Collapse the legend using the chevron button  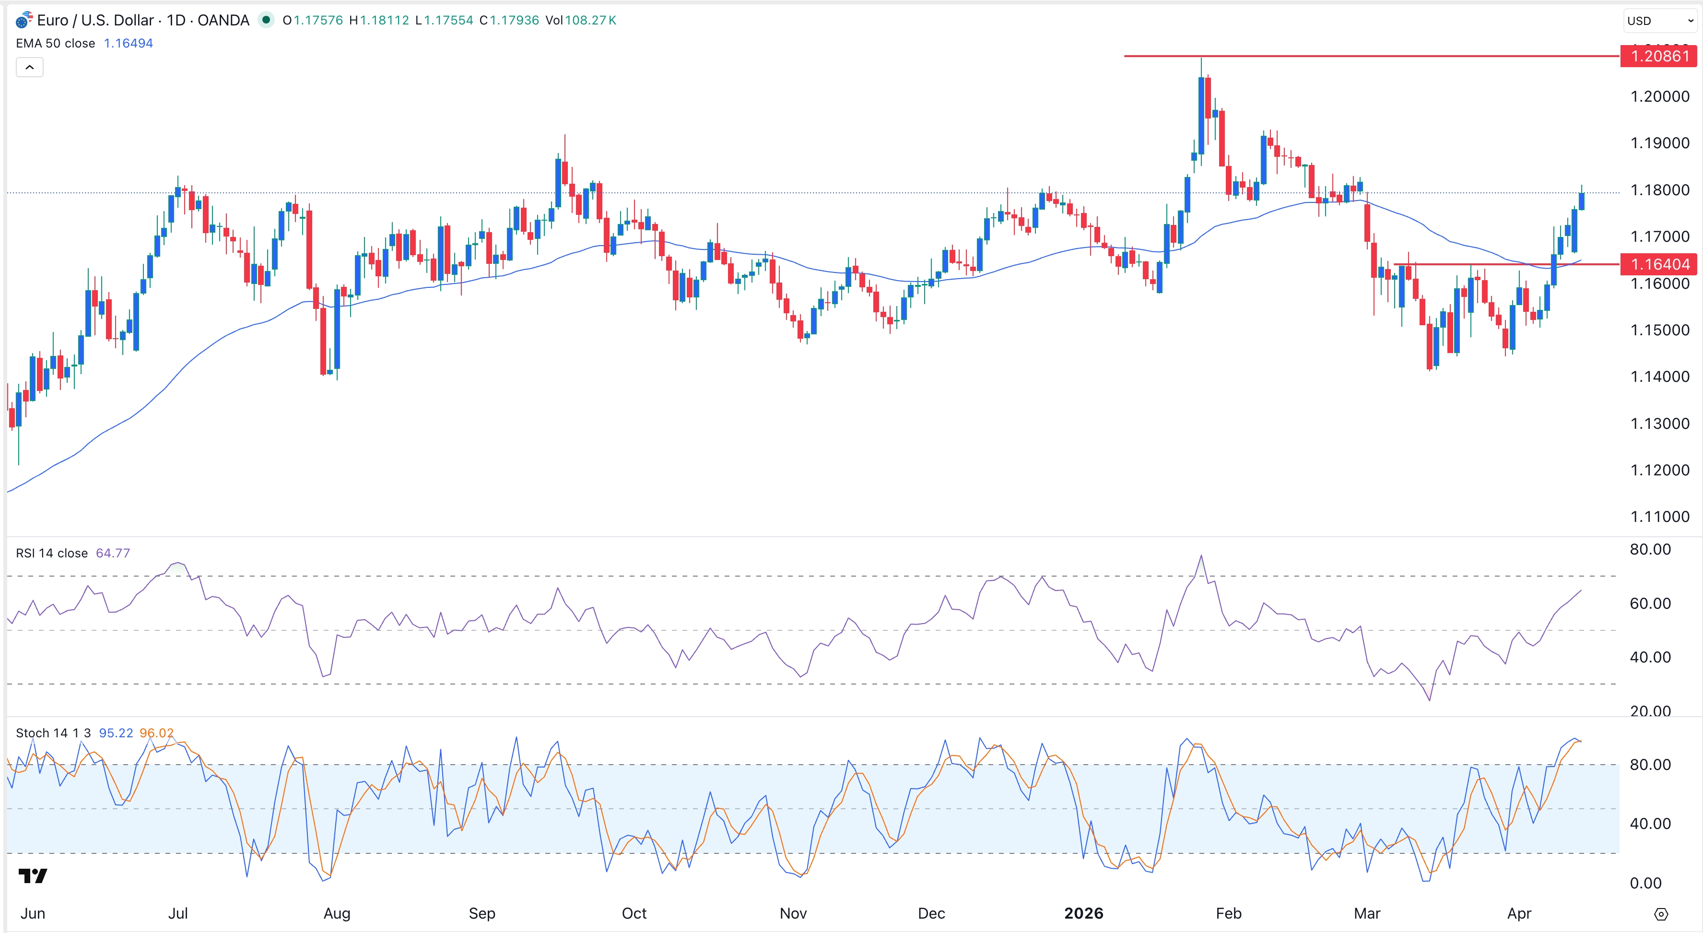pos(29,67)
